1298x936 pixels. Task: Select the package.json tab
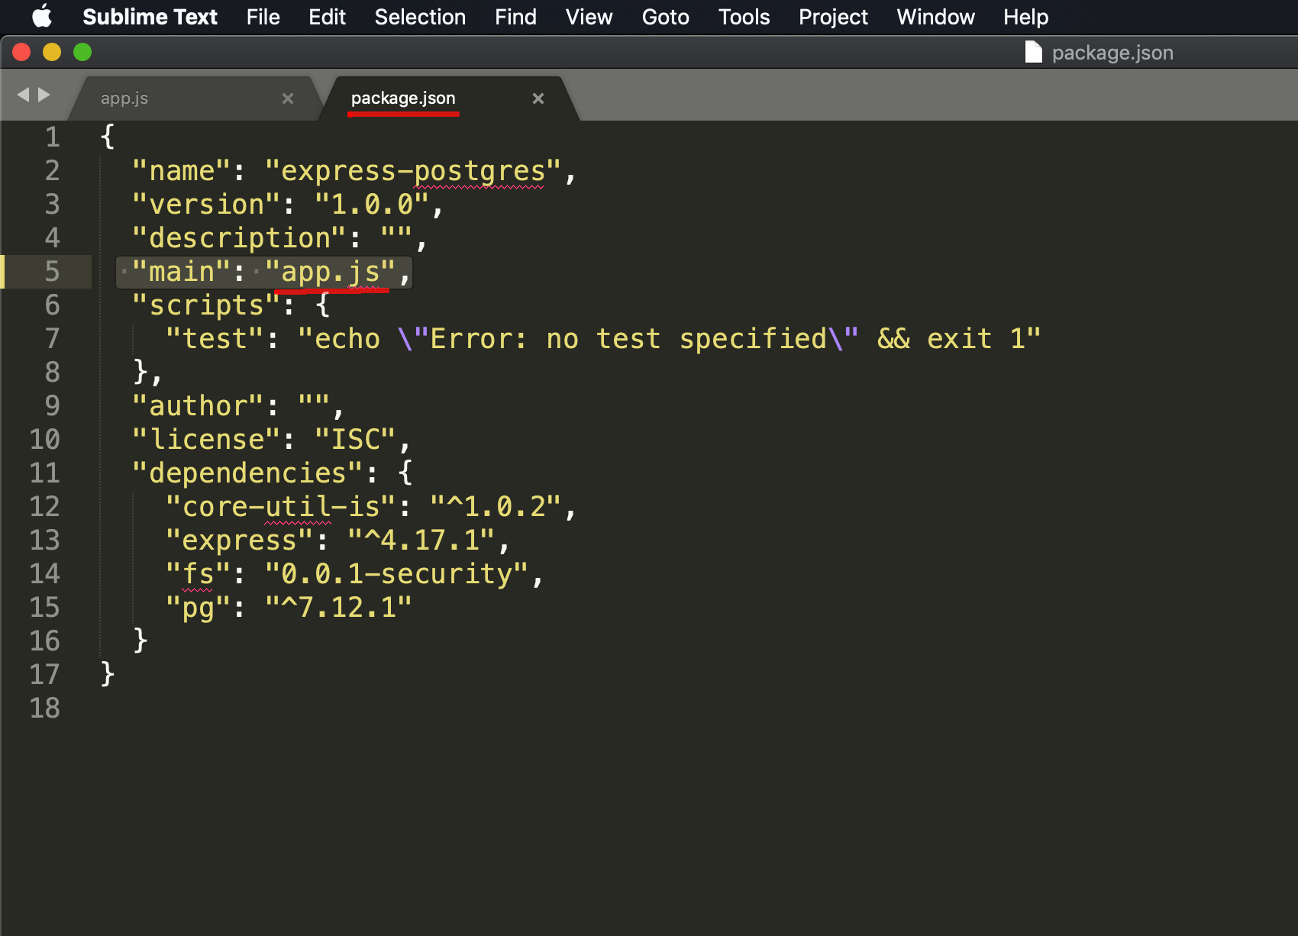402,98
